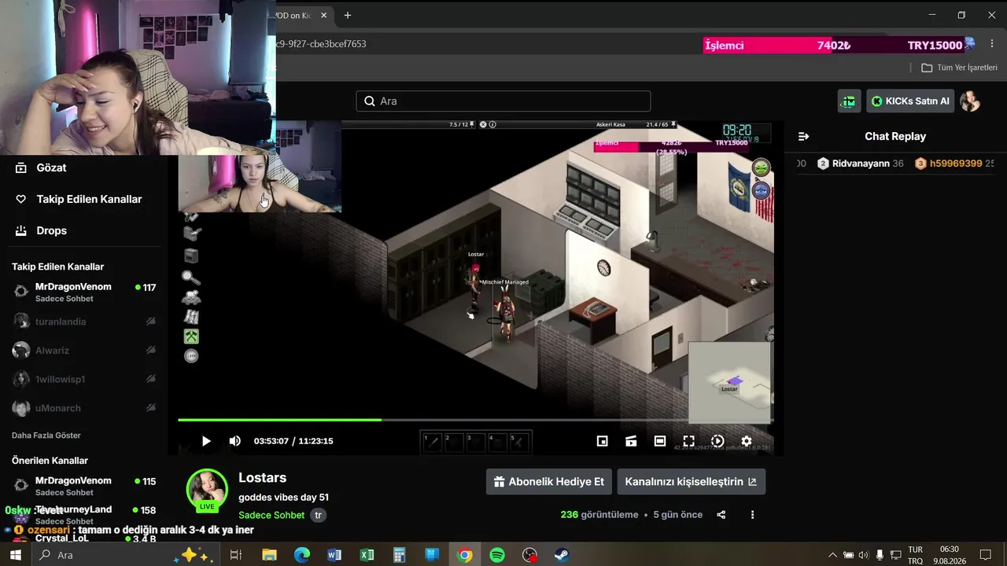Screen dimensions: 1007x566
Task: Click the Abonelik Hediye Et button
Action: (549, 482)
